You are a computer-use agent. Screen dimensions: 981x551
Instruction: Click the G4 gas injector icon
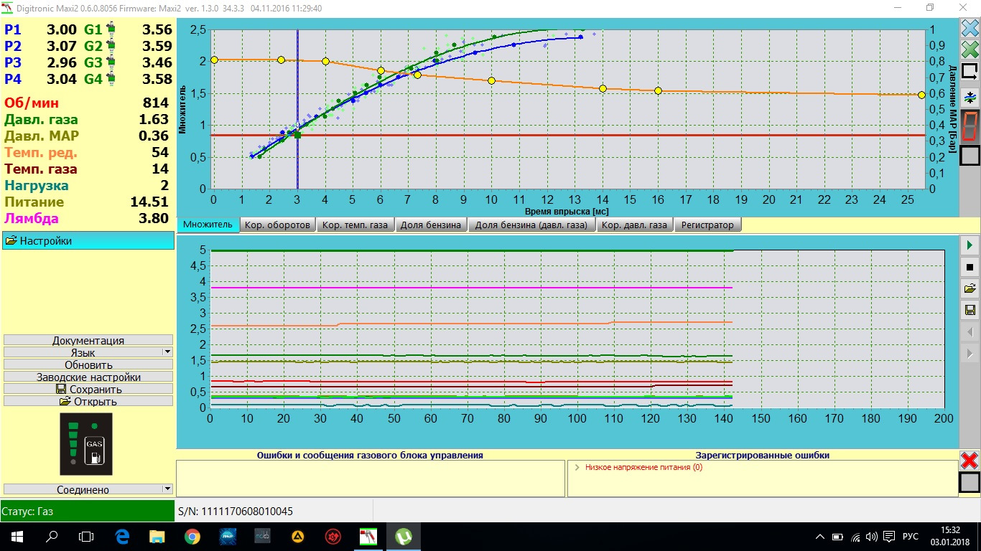pos(111,79)
